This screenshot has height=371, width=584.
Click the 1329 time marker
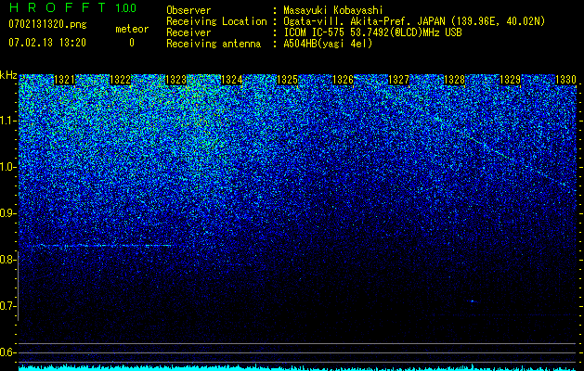click(x=511, y=80)
